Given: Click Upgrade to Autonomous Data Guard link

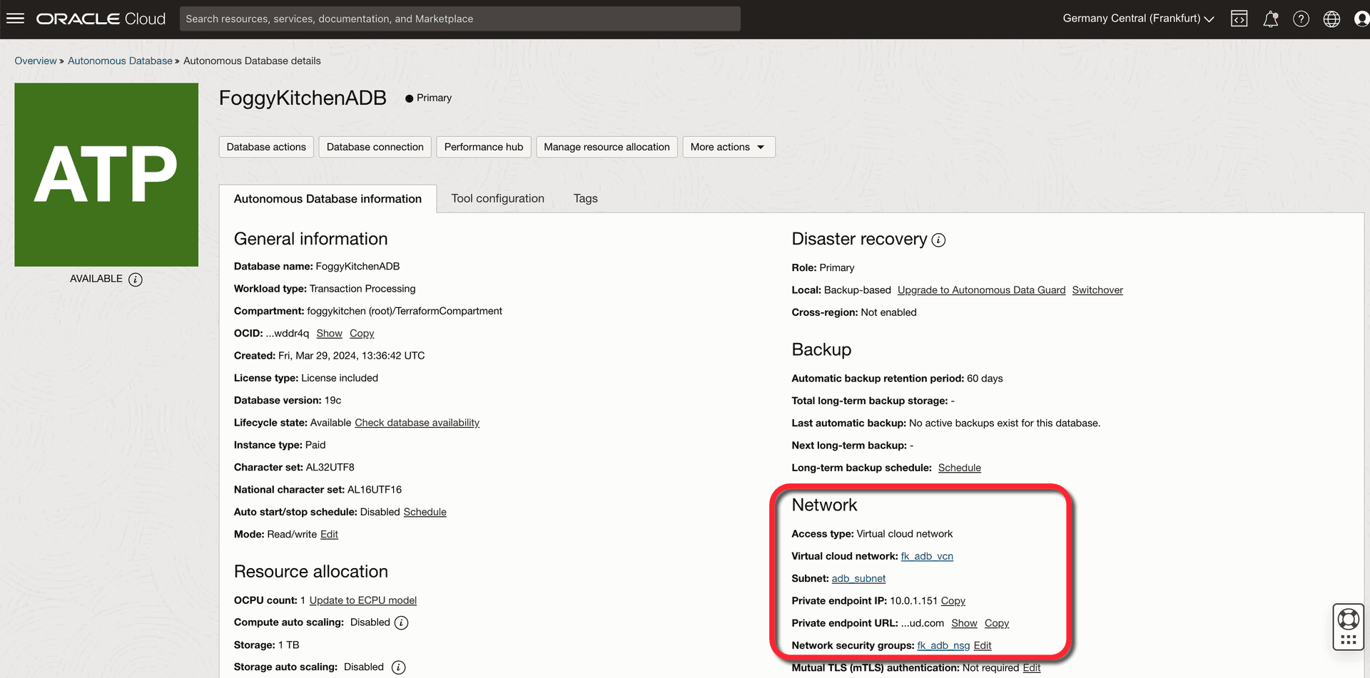Looking at the screenshot, I should (981, 290).
